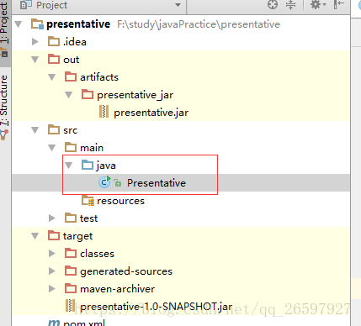
Task: Select the pom.xml file name
Action: (84, 323)
